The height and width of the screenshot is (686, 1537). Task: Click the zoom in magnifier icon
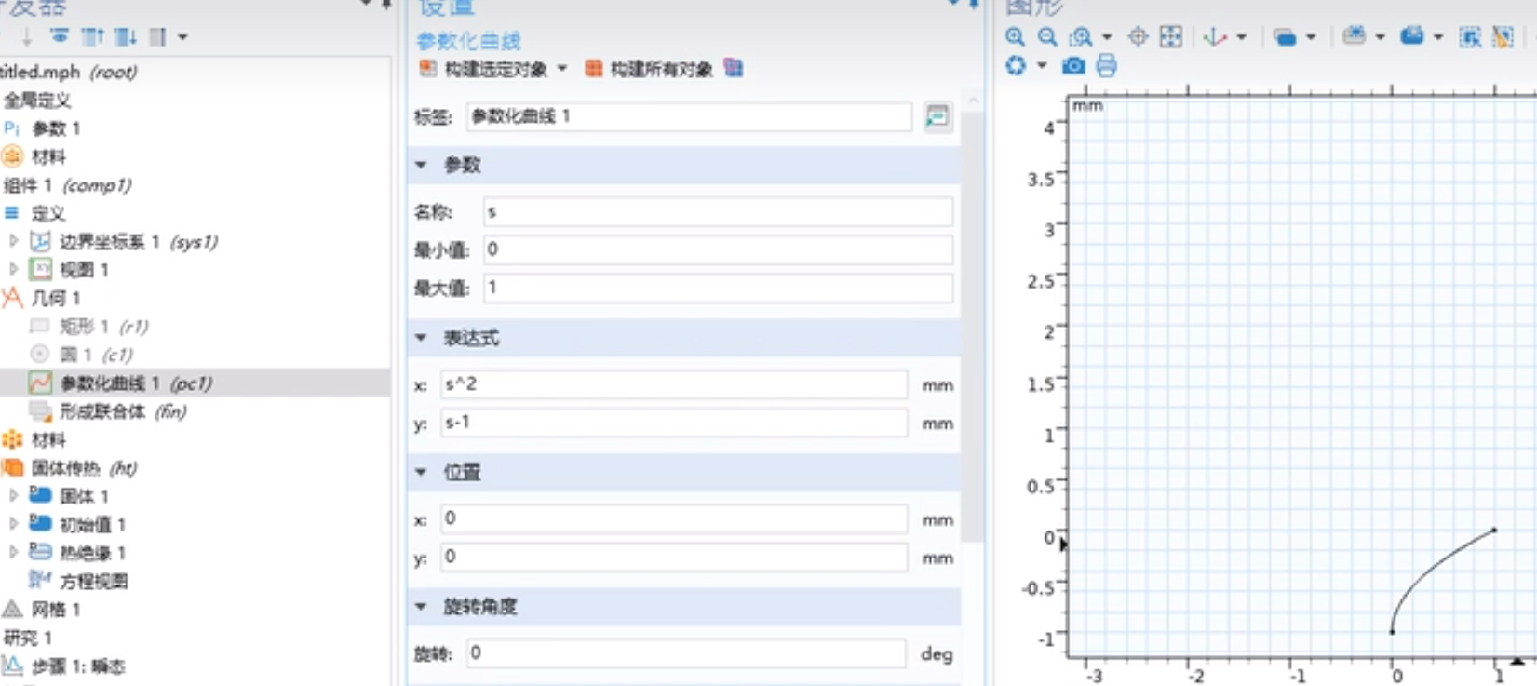click(x=1015, y=36)
